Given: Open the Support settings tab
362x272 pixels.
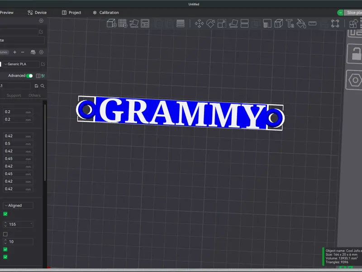Looking at the screenshot, I should [x=14, y=95].
